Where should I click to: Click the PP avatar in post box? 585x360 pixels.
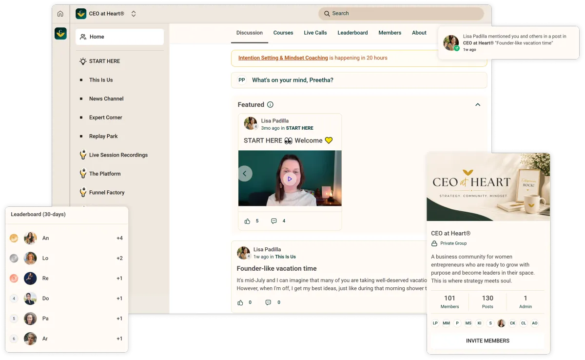click(242, 80)
